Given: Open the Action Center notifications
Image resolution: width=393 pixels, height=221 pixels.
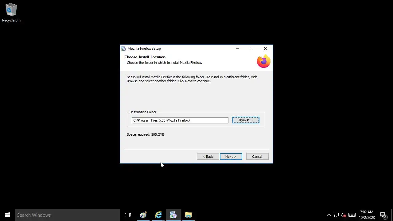Looking at the screenshot, I should pos(383,215).
